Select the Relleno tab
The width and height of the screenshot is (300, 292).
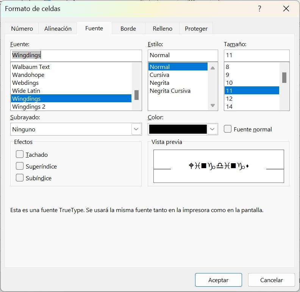(x=162, y=28)
